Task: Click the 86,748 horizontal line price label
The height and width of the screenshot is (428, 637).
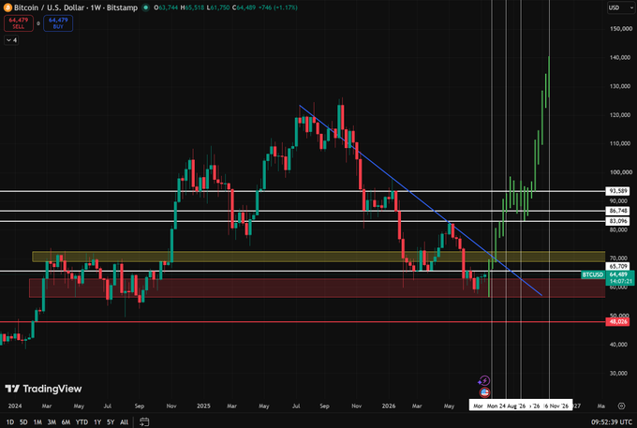Action: [617, 211]
